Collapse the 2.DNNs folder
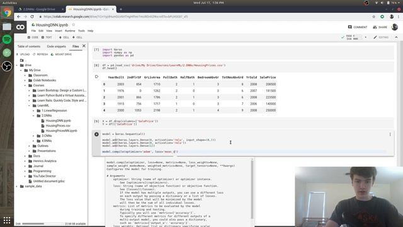 coord(33,115)
